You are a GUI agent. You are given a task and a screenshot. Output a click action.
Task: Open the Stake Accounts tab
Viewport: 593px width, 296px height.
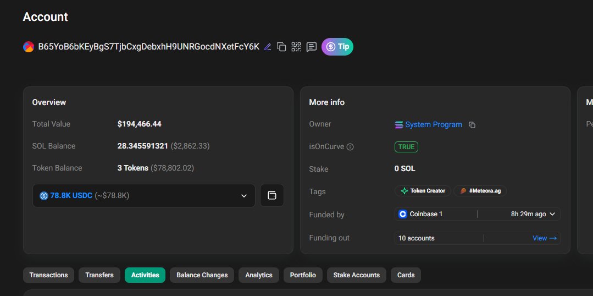pyautogui.click(x=357, y=275)
